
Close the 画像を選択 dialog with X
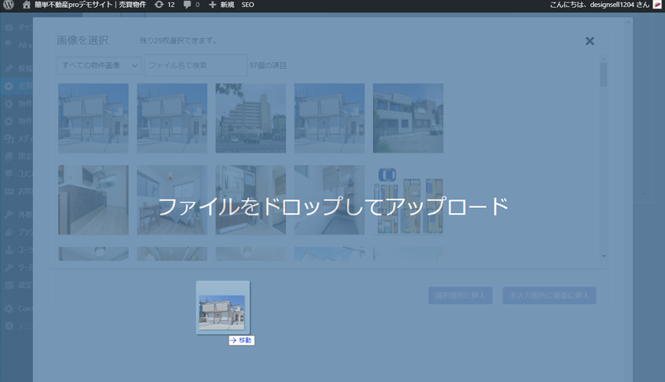pos(589,41)
